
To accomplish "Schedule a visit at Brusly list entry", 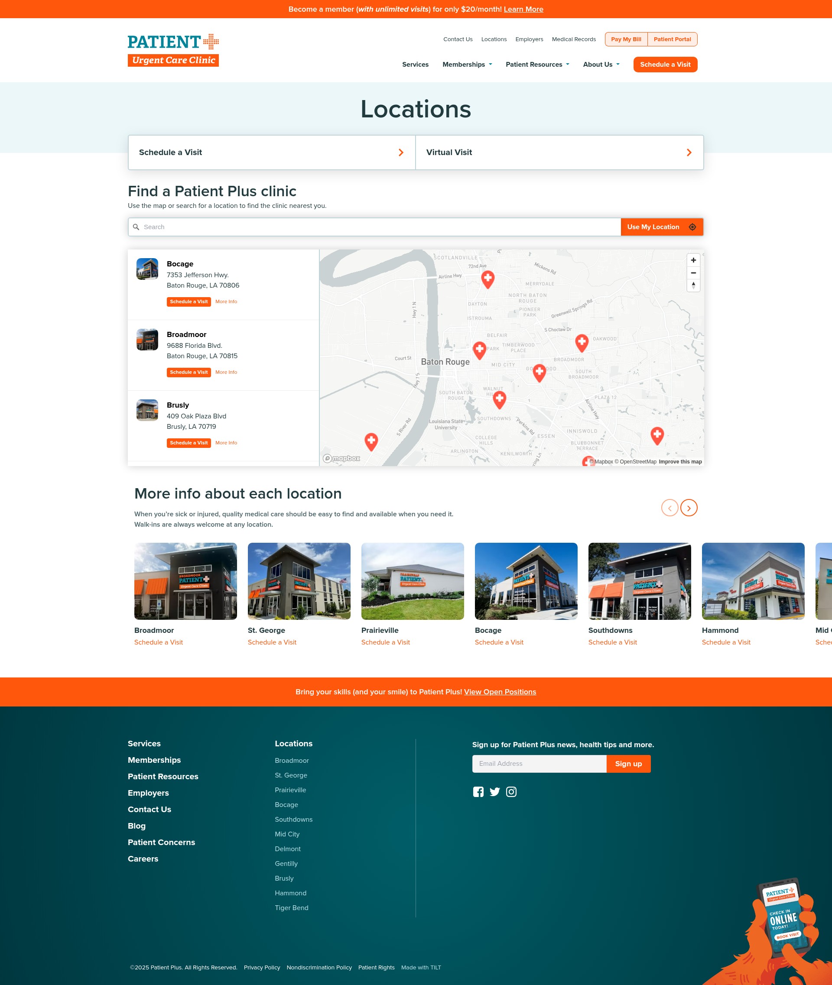I will click(188, 443).
